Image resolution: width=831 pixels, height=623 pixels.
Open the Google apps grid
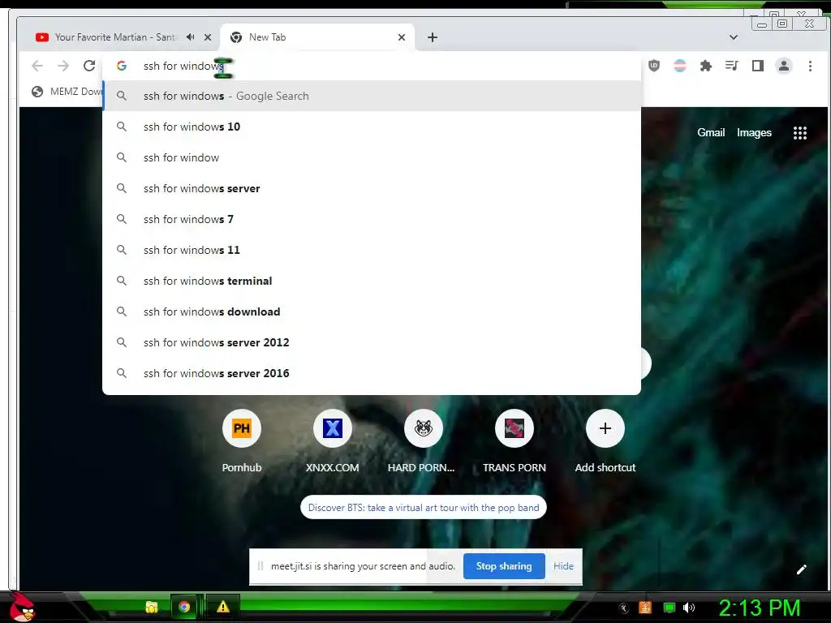pyautogui.click(x=799, y=133)
